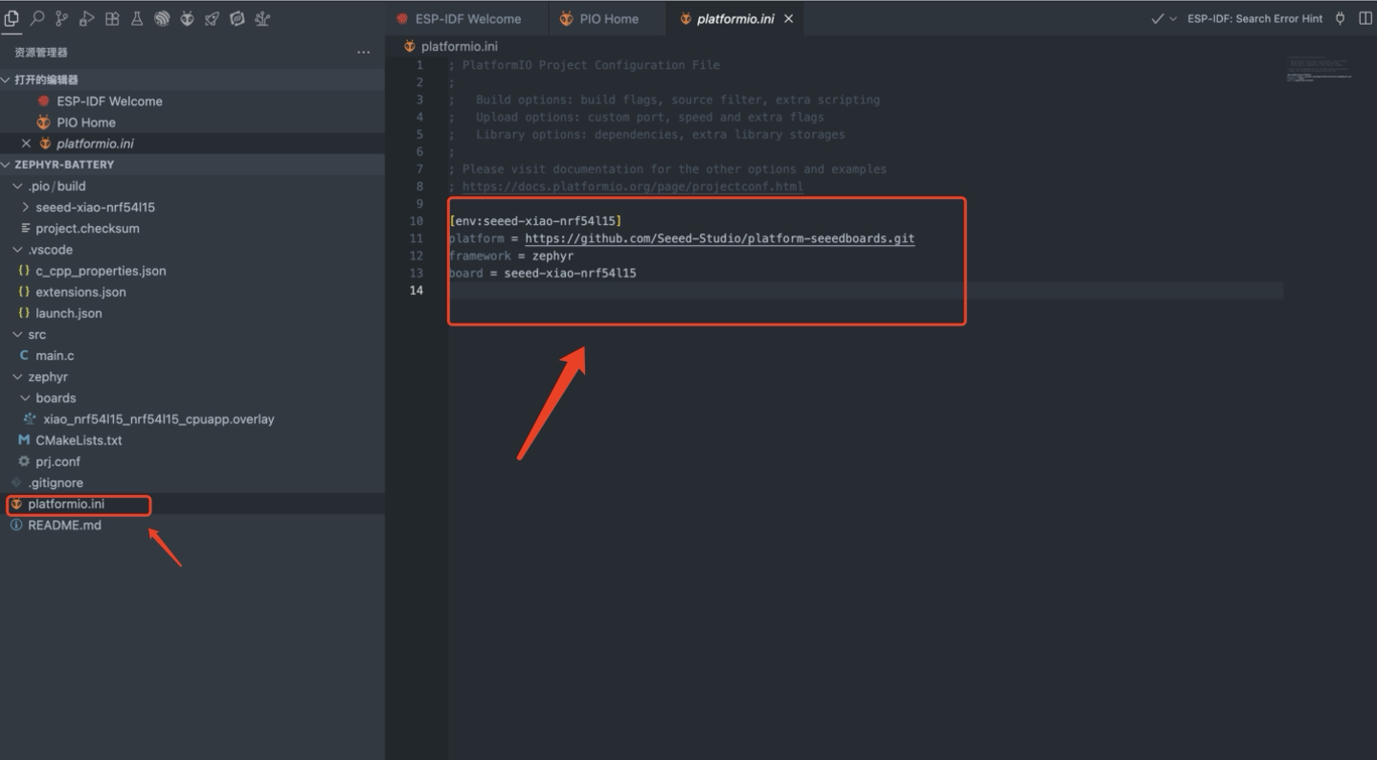The image size is (1377, 760).
Task: Collapse the zephyr folder
Action: pyautogui.click(x=192, y=376)
